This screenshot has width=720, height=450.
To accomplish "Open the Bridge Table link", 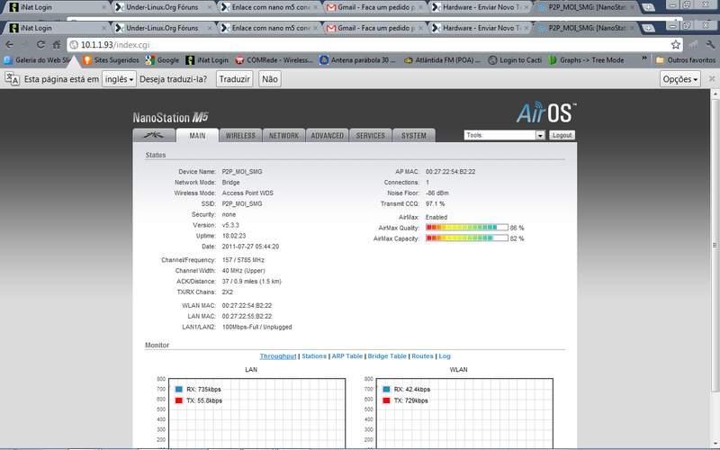I will (387, 356).
